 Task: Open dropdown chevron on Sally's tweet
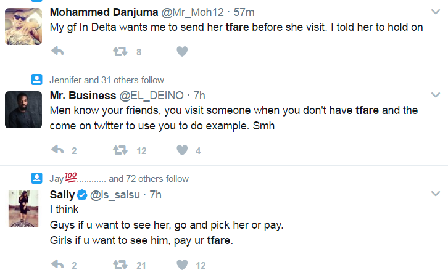point(436,195)
